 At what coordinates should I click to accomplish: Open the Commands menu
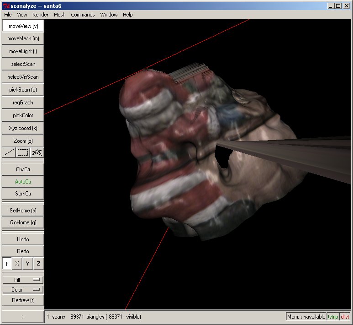pos(83,15)
